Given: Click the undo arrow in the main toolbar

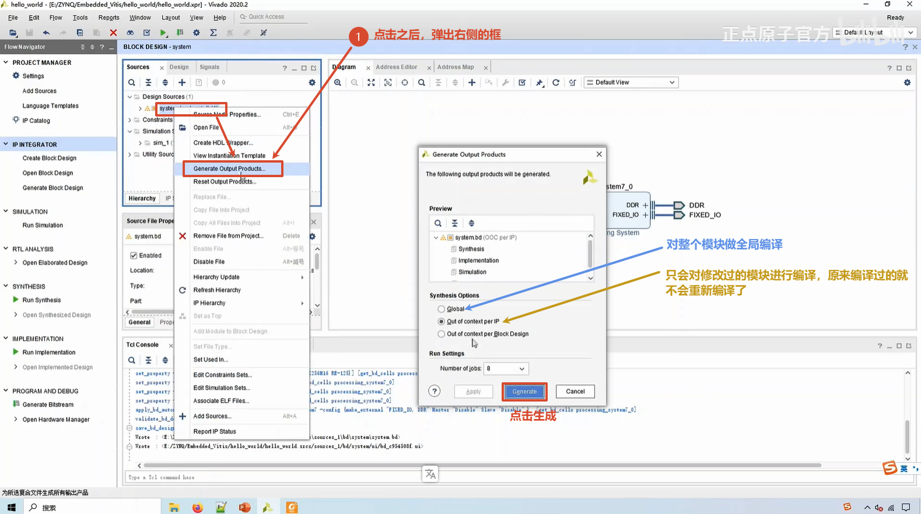Looking at the screenshot, I should coord(46,33).
